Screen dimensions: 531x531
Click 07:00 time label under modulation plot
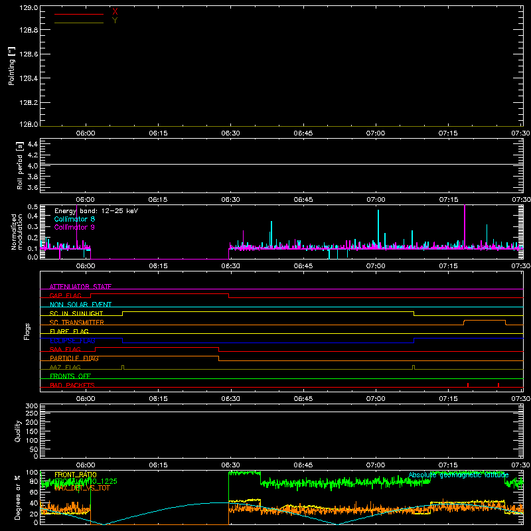tap(376, 266)
